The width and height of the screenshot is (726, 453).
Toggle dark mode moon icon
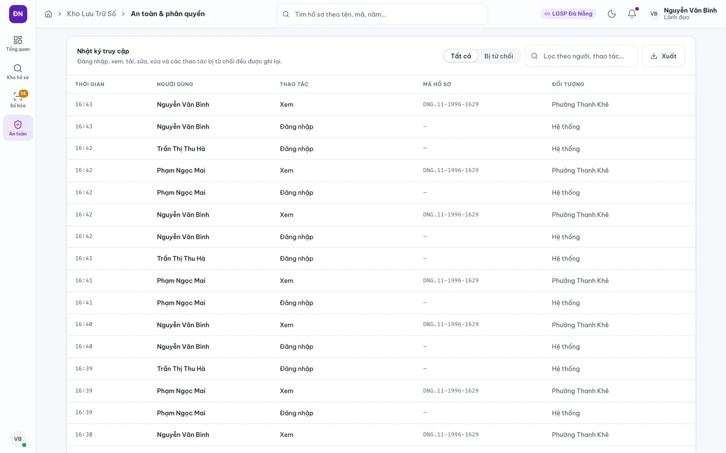pyautogui.click(x=612, y=14)
